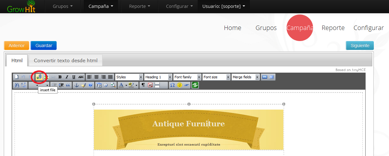Click the find binoculars icon
This screenshot has height=156, width=389.
pyautogui.click(x=16, y=85)
